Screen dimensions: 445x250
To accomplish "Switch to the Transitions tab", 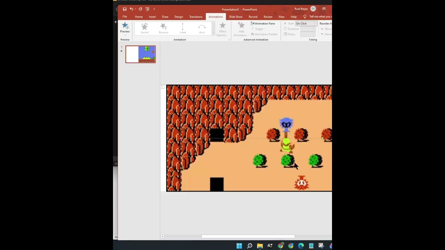I will click(x=196, y=17).
